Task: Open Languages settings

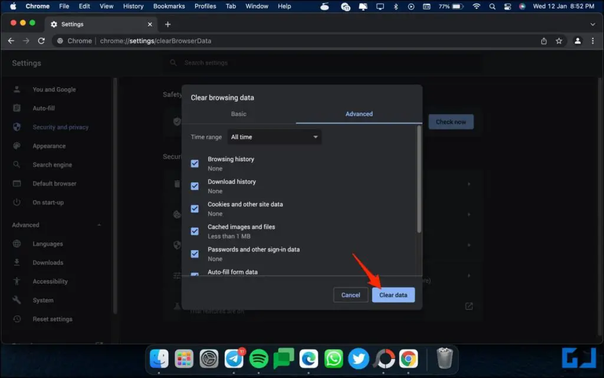Action: point(47,244)
